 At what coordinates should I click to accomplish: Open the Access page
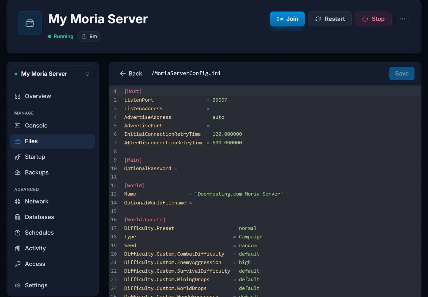click(53, 264)
